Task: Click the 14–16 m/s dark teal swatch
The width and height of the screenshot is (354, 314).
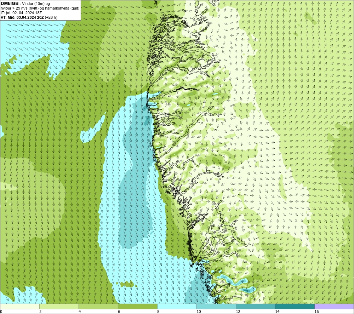Action: tap(295, 307)
